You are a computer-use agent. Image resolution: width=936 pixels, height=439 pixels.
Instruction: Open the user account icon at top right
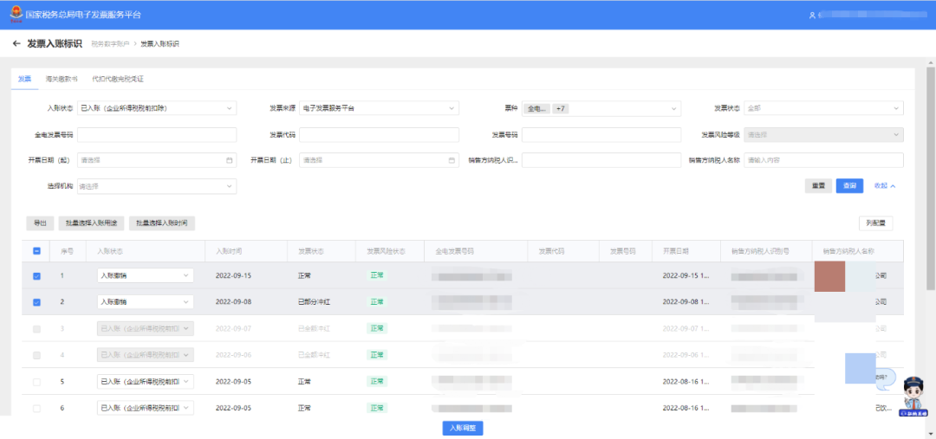coord(812,16)
